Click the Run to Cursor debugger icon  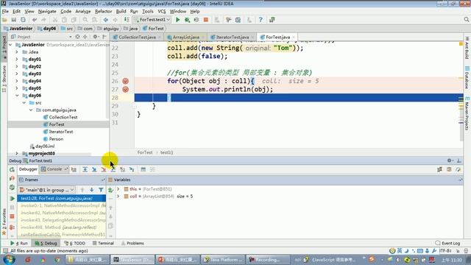coord(132,169)
